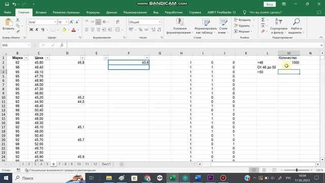The width and height of the screenshot is (325, 183).
Task: Select cell L3 'От 46 до 50'
Action: click(268, 67)
